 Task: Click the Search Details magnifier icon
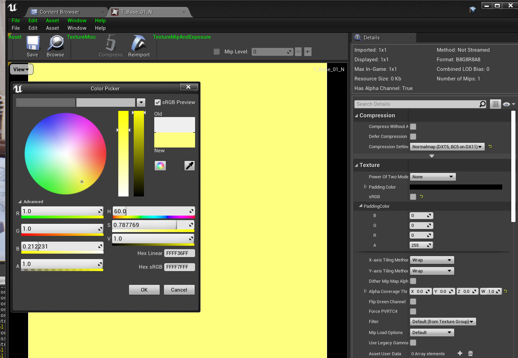point(482,104)
